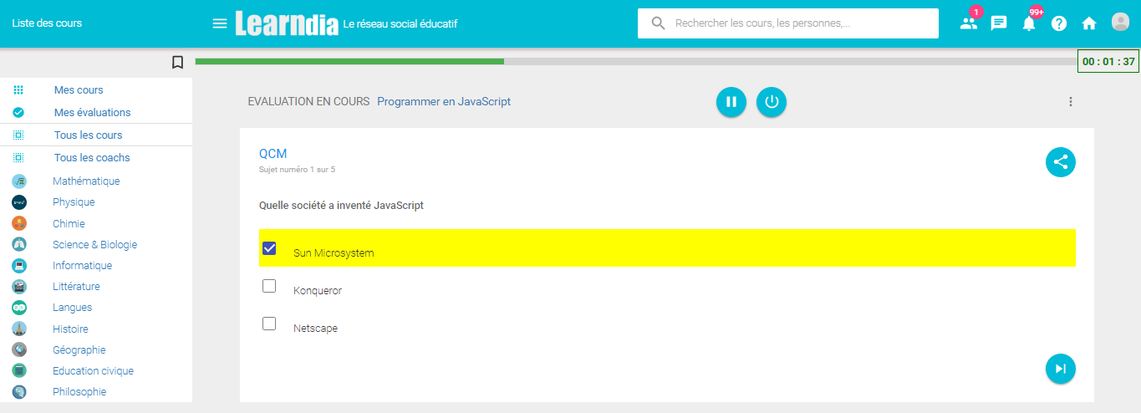Click the Mathématique subject icon
Screen dimensions: 1141x413
click(19, 181)
